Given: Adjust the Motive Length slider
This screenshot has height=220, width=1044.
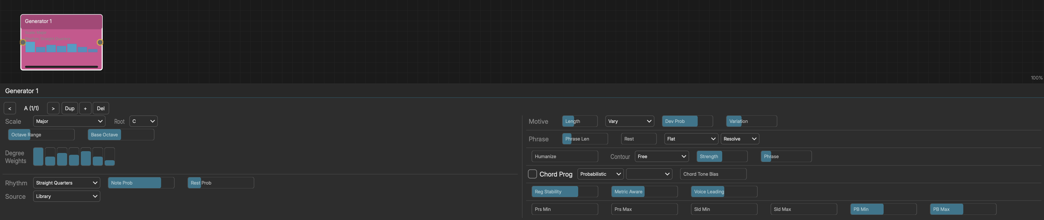Looking at the screenshot, I should (580, 121).
